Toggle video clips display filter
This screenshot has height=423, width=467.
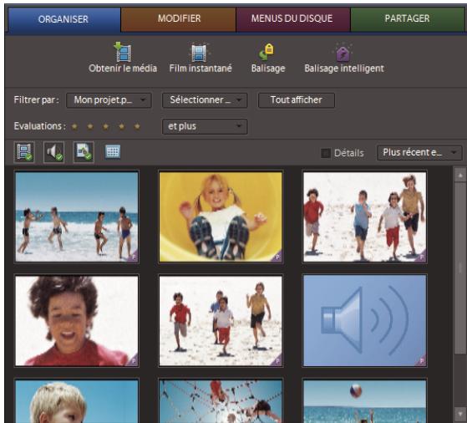click(x=24, y=152)
